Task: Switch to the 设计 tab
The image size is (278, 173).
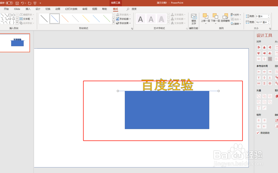Action: point(38,9)
